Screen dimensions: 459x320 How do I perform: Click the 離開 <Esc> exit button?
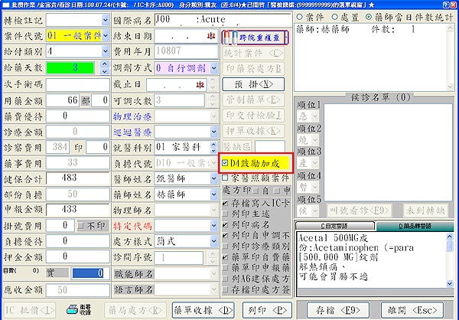(415, 310)
